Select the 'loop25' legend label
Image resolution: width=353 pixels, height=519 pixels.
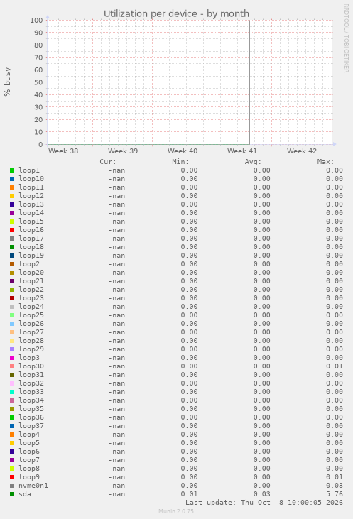coord(31,315)
